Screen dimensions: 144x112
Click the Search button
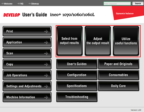coord(138,4)
